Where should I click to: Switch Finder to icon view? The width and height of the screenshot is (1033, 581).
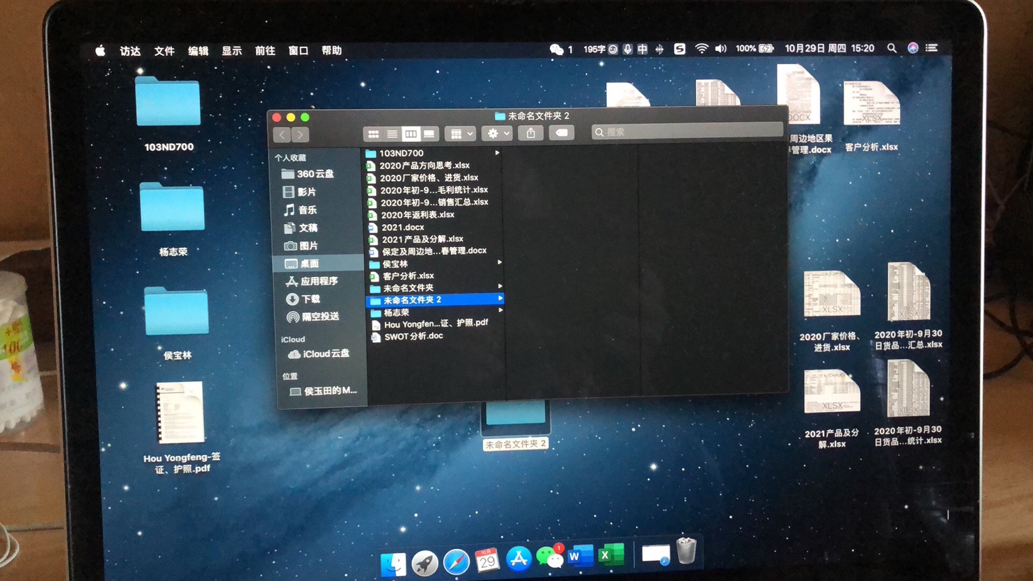373,134
